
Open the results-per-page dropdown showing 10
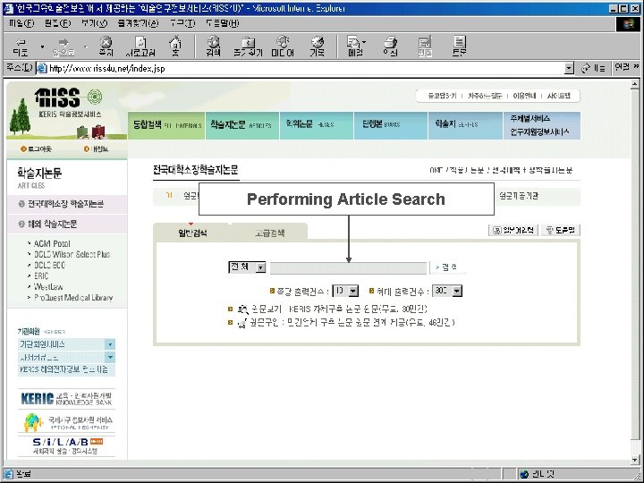point(345,291)
